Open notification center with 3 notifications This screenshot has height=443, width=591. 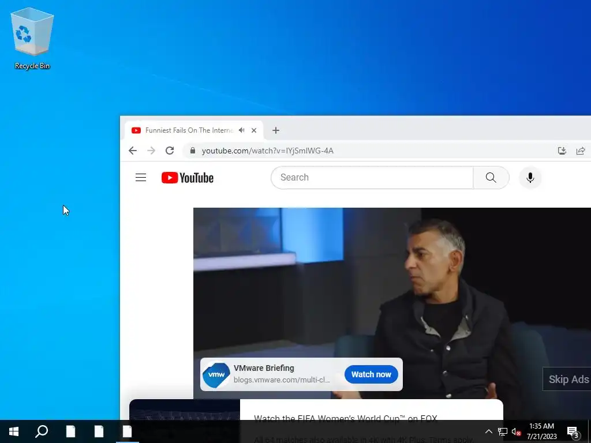click(x=573, y=431)
